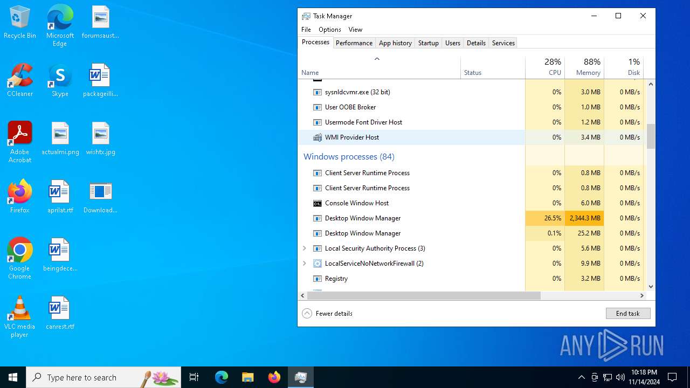Open Edge from the taskbar
This screenshot has width=690, height=388.
[x=222, y=377]
